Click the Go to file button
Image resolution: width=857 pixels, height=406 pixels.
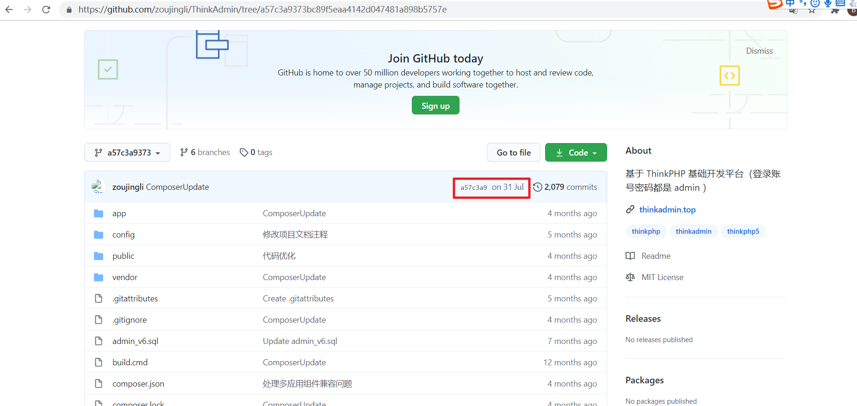[x=514, y=152]
